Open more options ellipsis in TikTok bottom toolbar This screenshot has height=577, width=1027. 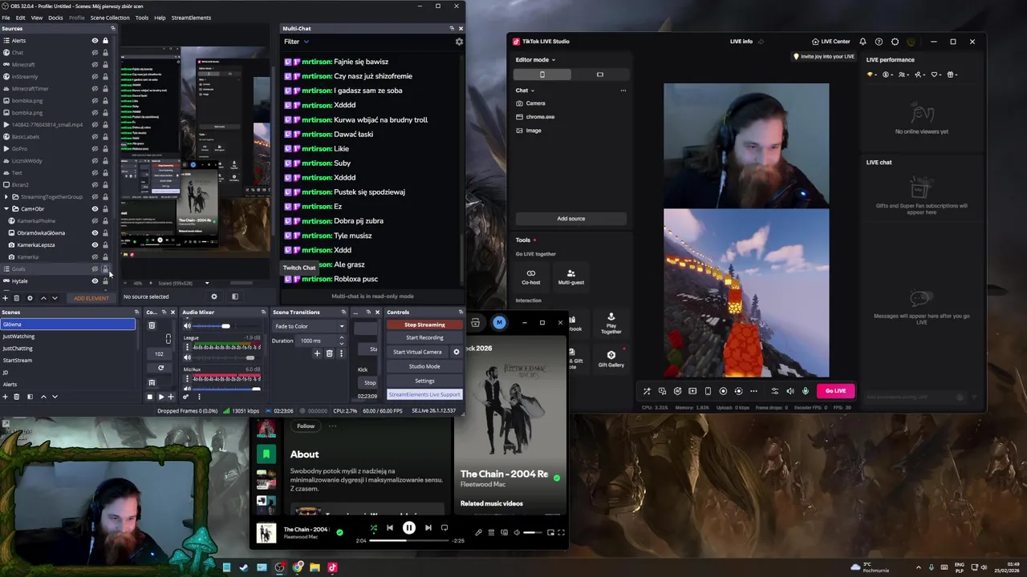coord(753,391)
